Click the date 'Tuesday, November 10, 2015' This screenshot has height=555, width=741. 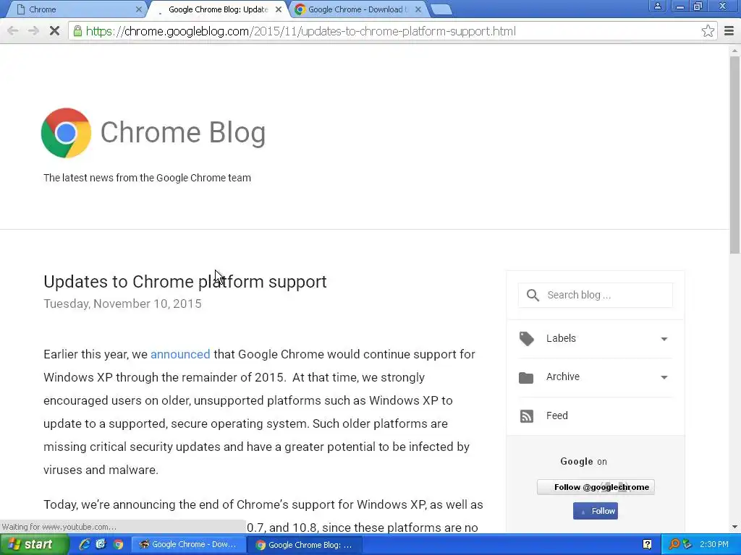coord(122,304)
